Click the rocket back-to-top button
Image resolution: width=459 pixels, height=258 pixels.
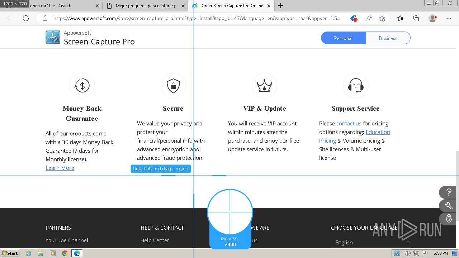[449, 219]
